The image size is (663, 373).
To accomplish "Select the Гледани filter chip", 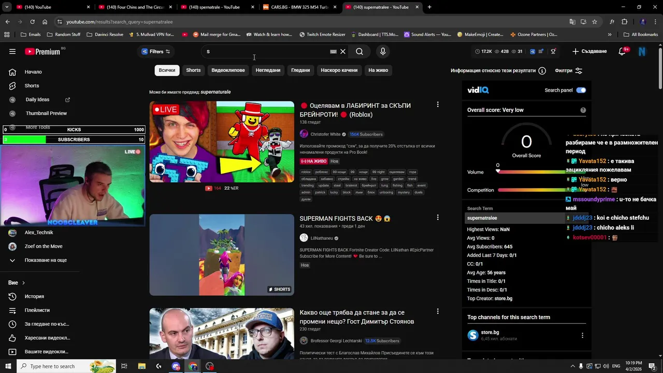I will click(300, 70).
